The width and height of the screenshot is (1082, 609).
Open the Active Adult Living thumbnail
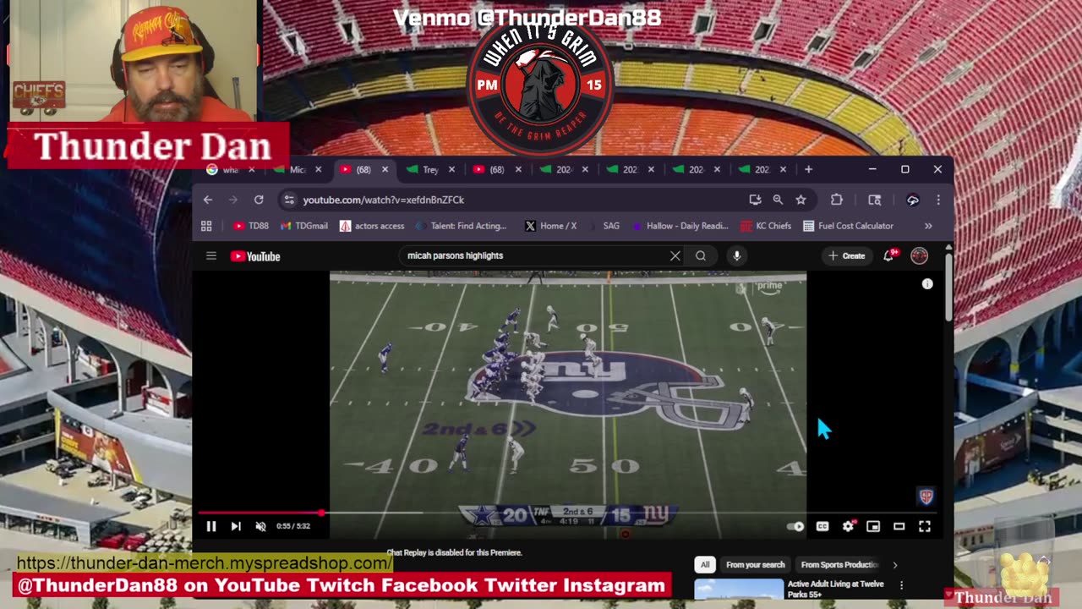(x=739, y=590)
